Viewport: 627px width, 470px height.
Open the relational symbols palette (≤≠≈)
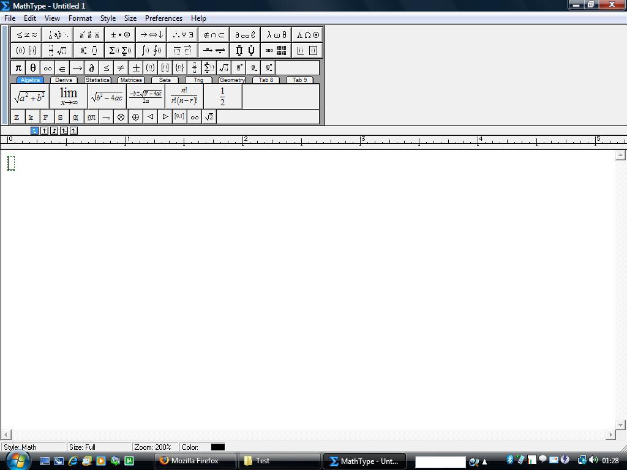pyautogui.click(x=26, y=35)
